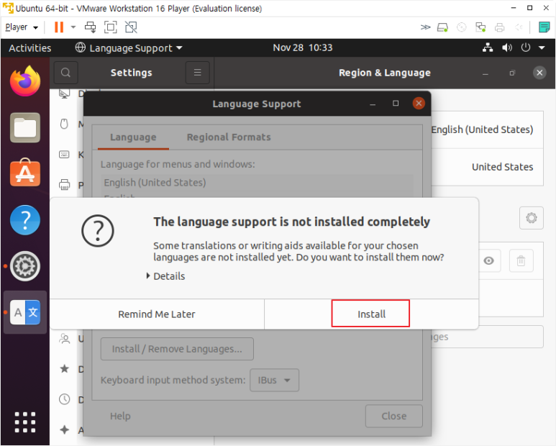The width and height of the screenshot is (556, 446).
Task: Open input source options gear button
Action: point(531,218)
